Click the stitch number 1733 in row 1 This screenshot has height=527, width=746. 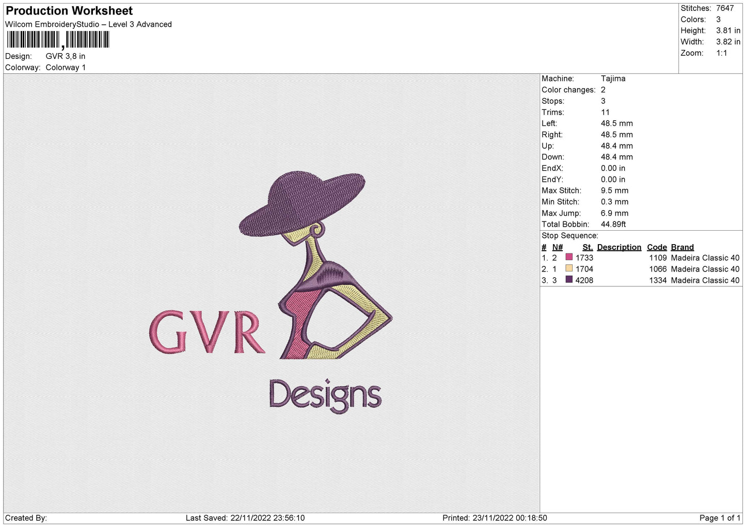tap(584, 258)
